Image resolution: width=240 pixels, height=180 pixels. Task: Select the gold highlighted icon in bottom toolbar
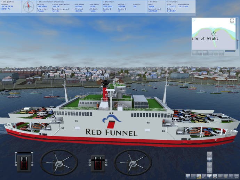199,177
